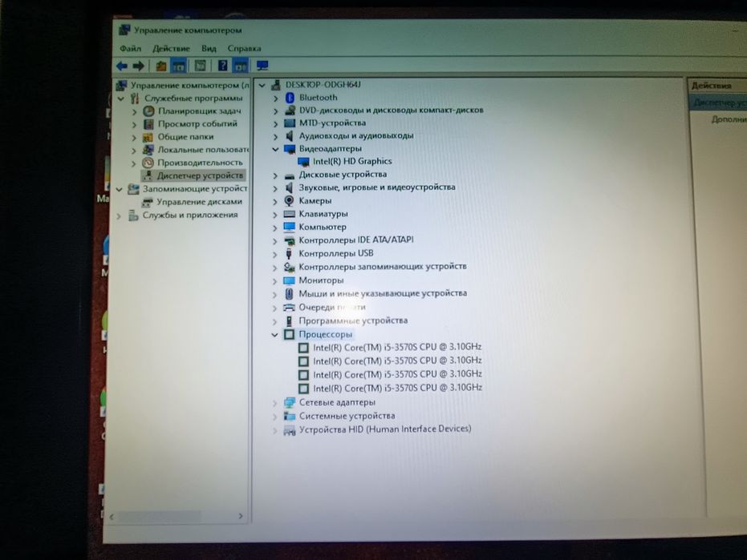Click the Сетевые адаптеры icon
Screen dimensions: 747x560
[289, 403]
